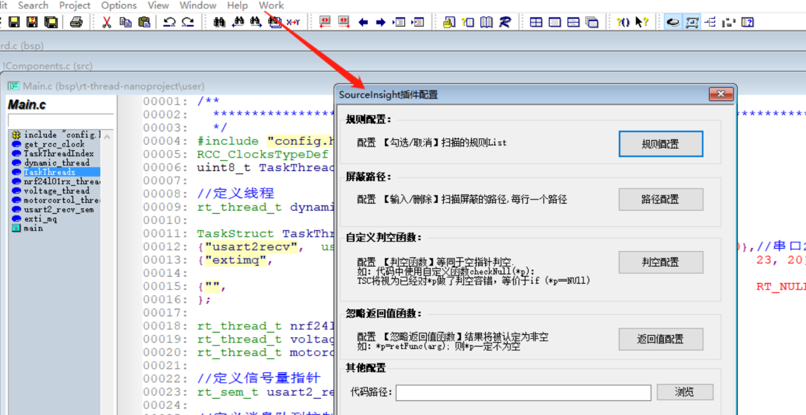Click the Tile Windows grid icon

[536, 22]
